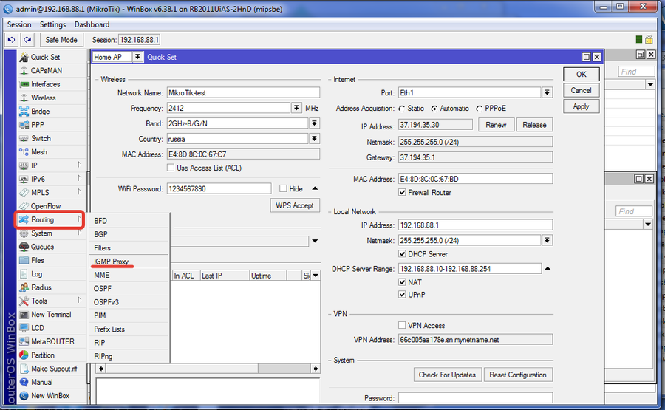
Task: Choose Filters from Routing submenu
Action: click(129, 248)
